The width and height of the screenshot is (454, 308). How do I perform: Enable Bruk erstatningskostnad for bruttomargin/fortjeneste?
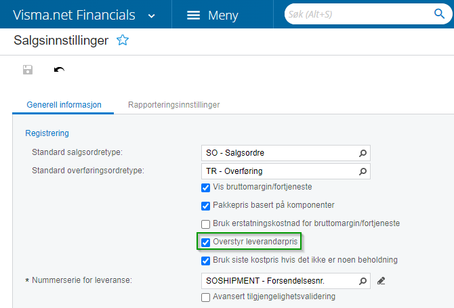tap(206, 224)
